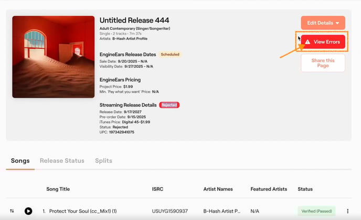The height and width of the screenshot is (220, 361).
Task: Click the Edit Details button
Action: pos(323,23)
